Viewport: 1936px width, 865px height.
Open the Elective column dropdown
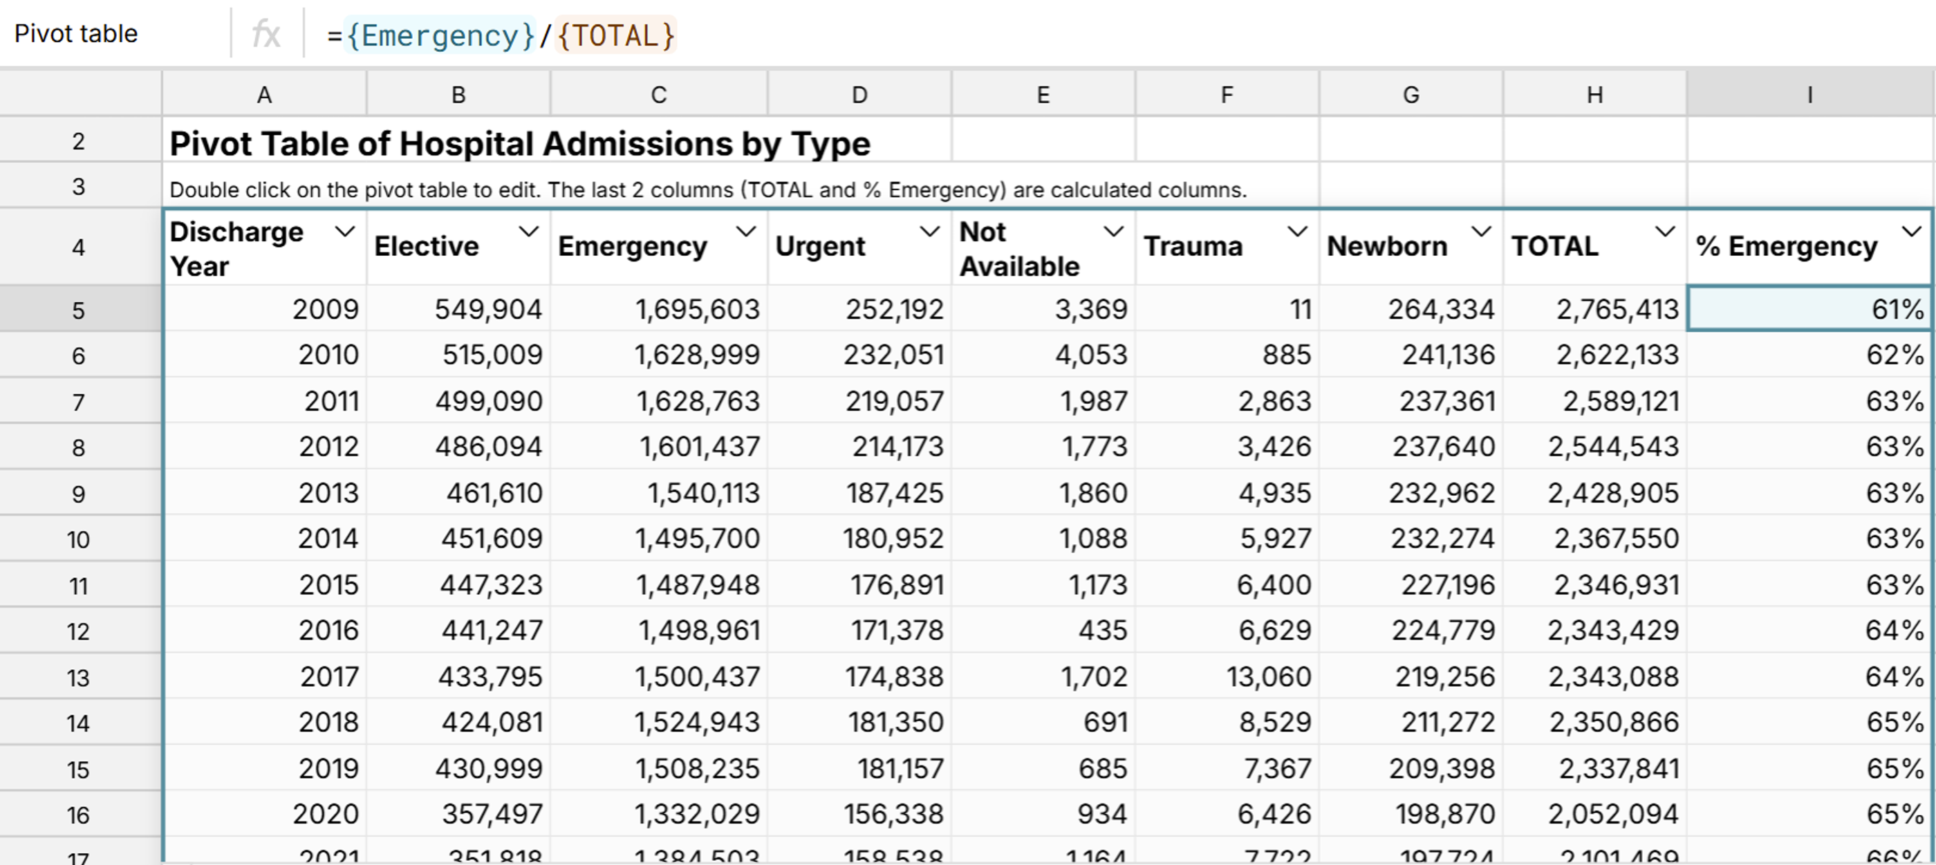click(x=529, y=232)
